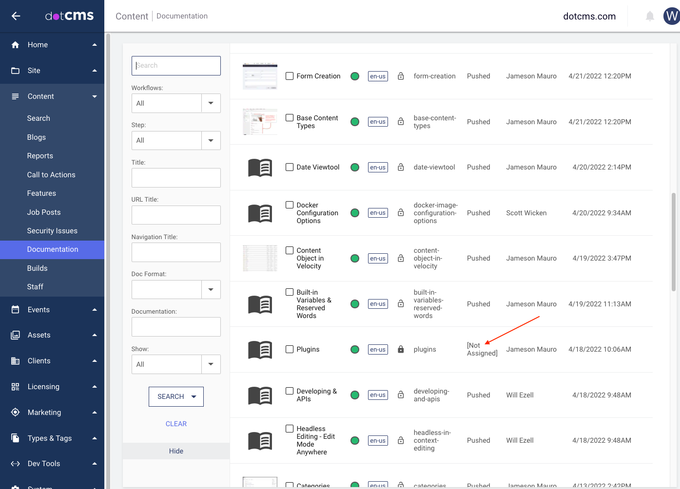Viewport: 680px width, 489px height.
Task: Select the Date Viewtool checkbox
Action: (x=289, y=167)
